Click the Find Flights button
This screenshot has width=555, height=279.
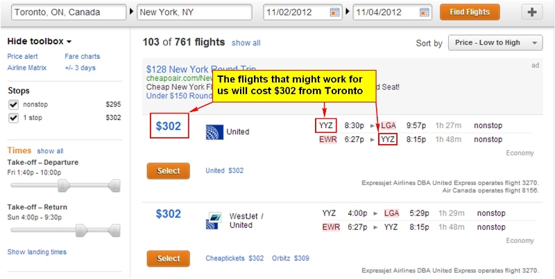pyautogui.click(x=470, y=12)
